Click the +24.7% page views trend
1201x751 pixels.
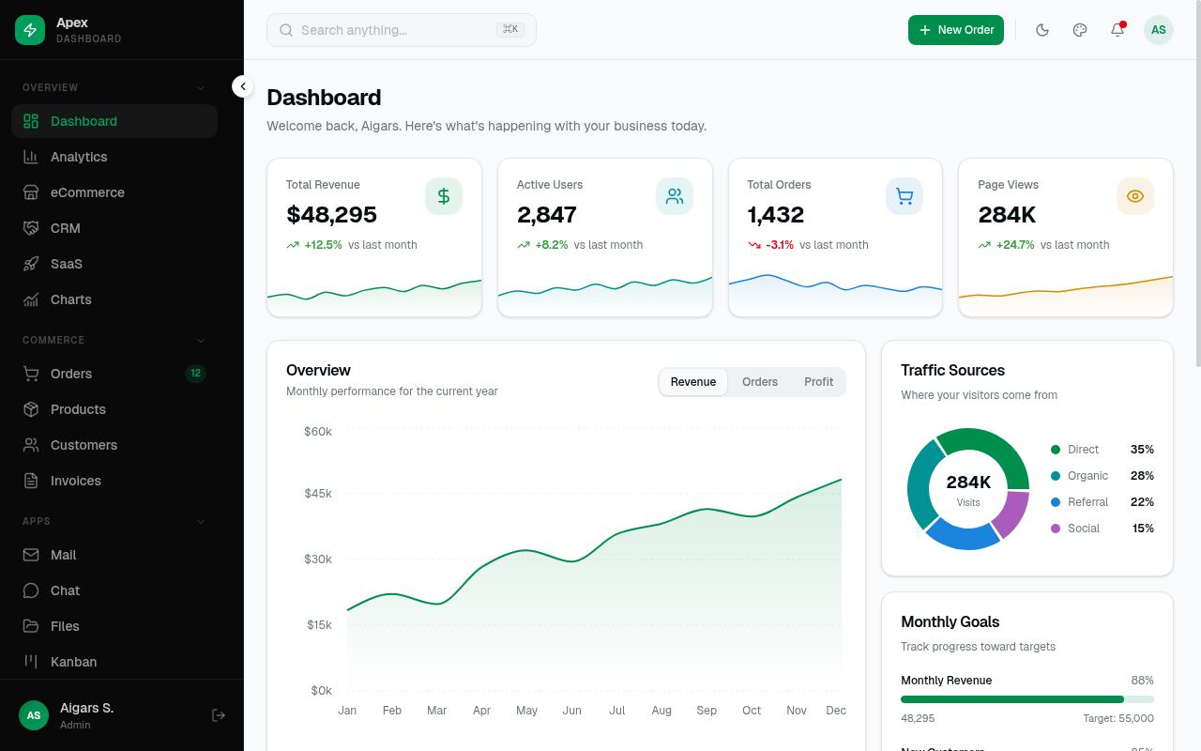pyautogui.click(x=1015, y=245)
